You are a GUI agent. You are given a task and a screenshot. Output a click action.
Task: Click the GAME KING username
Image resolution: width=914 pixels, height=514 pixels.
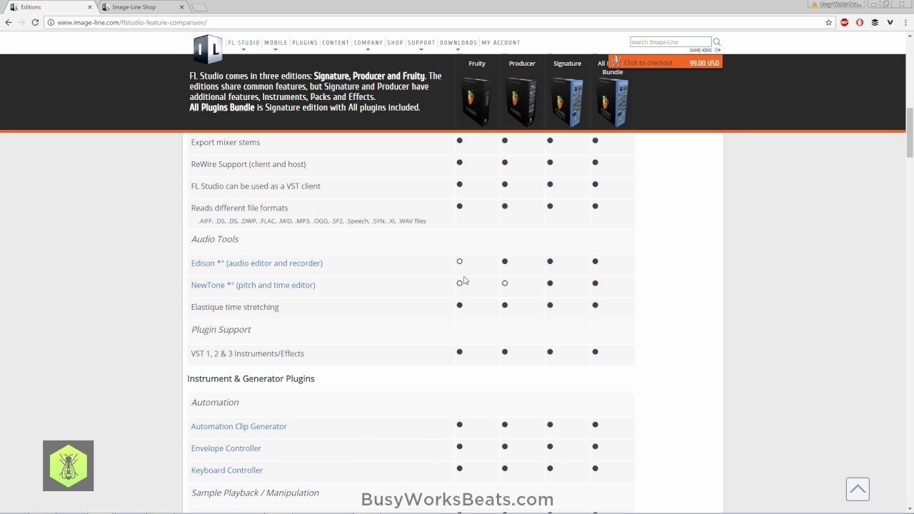point(701,50)
